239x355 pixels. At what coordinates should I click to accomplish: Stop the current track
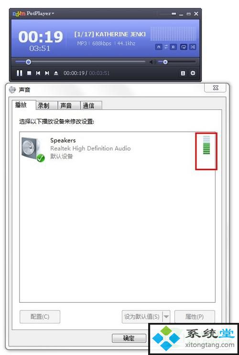[29, 73]
